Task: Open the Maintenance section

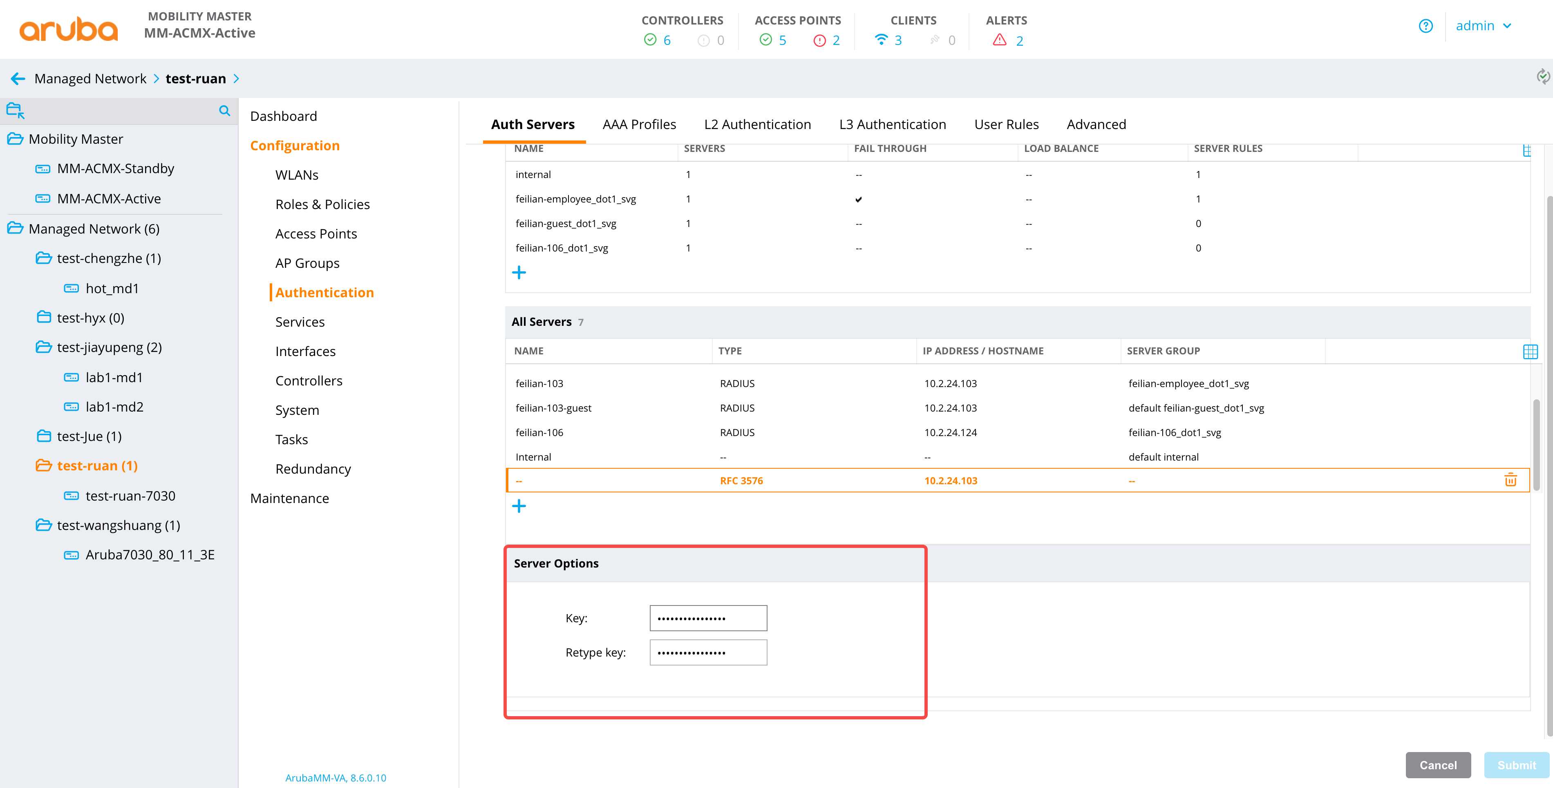Action: pyautogui.click(x=289, y=499)
